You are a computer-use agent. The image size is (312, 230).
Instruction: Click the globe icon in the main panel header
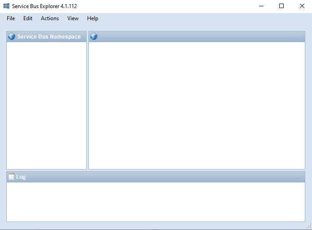94,37
